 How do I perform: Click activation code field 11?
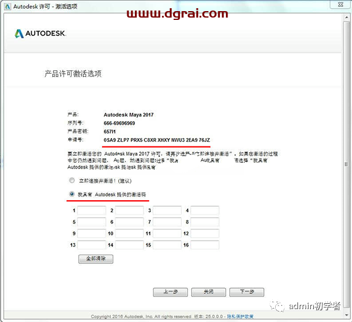[x=167, y=233]
